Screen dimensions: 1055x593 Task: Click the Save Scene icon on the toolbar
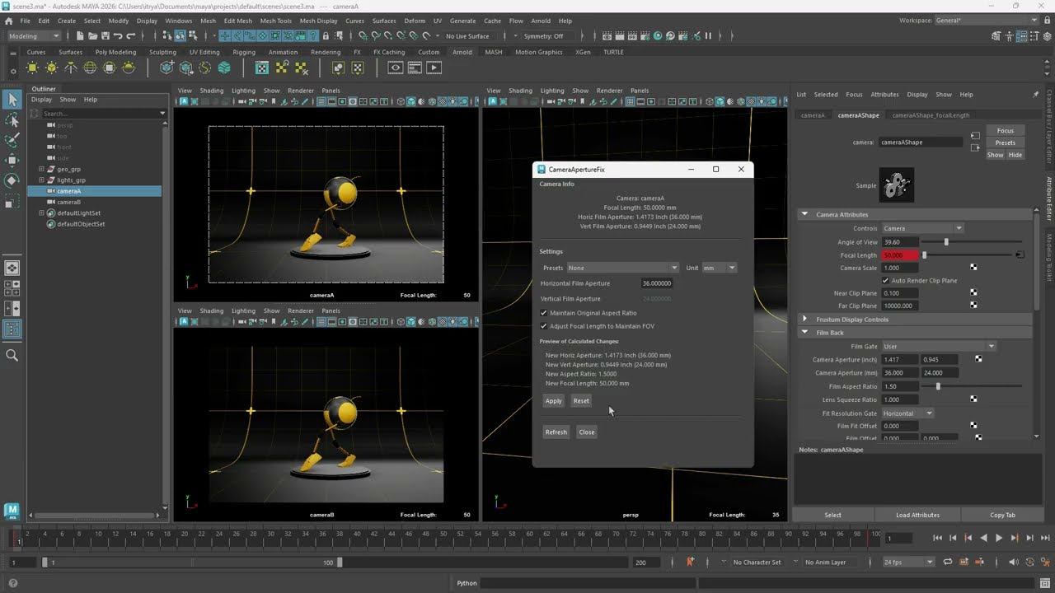105,36
